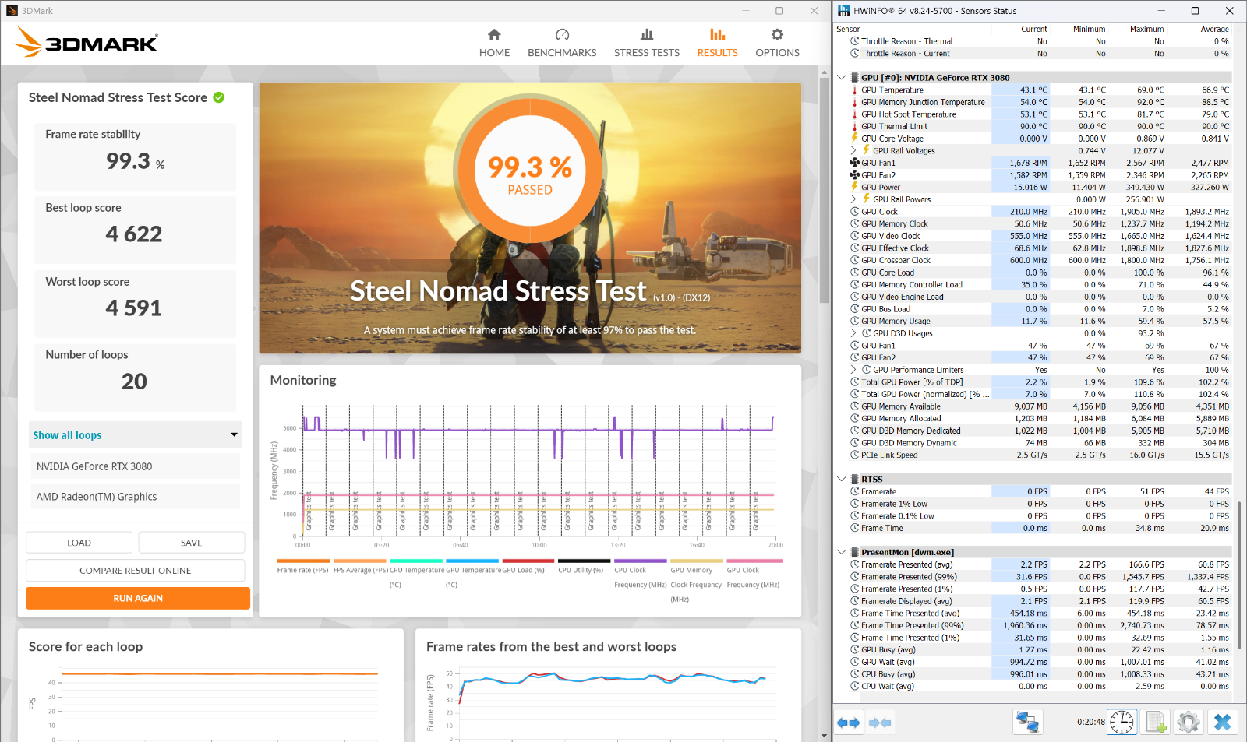Image resolution: width=1247 pixels, height=742 pixels.
Task: Select the GPU Memory Junction Temperature row
Action: pyautogui.click(x=1040, y=102)
